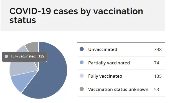
Task: Click the 398 unvaccinated count
Action: (x=158, y=49)
